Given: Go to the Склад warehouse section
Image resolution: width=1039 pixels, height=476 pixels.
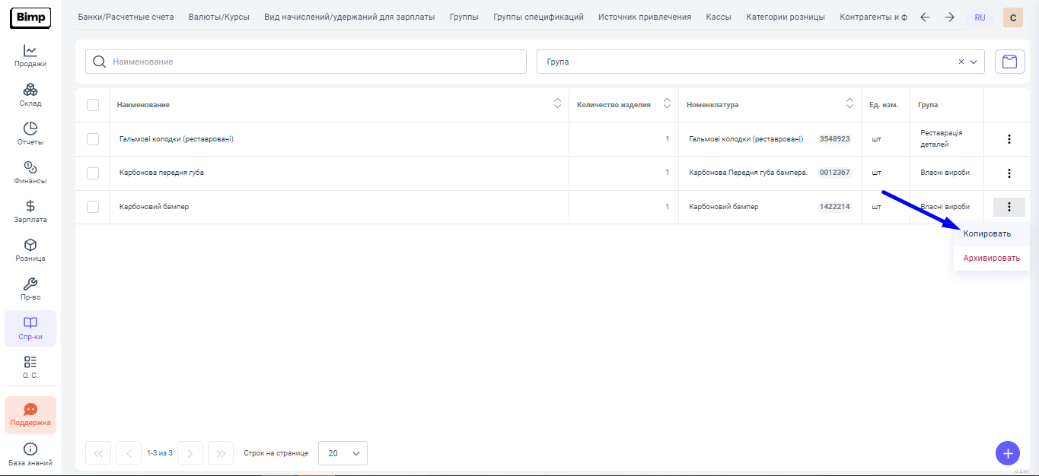Looking at the screenshot, I should click(x=30, y=94).
